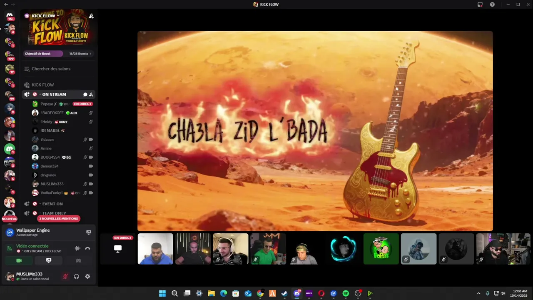Viewport: 533px width, 300px height.
Task: Click the NOUVEAU badge on server list
Action: coord(10,219)
